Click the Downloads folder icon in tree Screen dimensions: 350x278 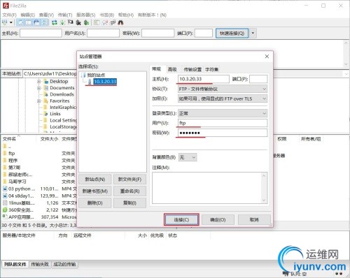46,94
